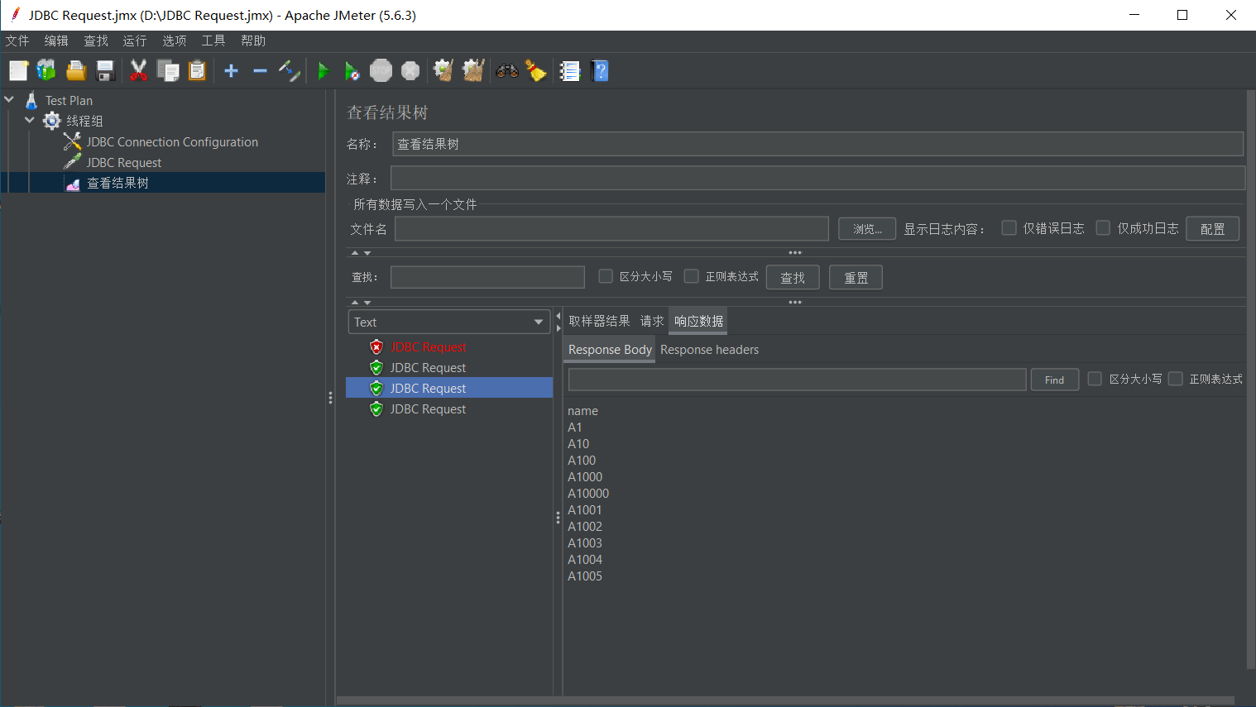The width and height of the screenshot is (1256, 707).
Task: Toggle 正则表达式 checkbox beside Find button
Action: pos(1176,379)
